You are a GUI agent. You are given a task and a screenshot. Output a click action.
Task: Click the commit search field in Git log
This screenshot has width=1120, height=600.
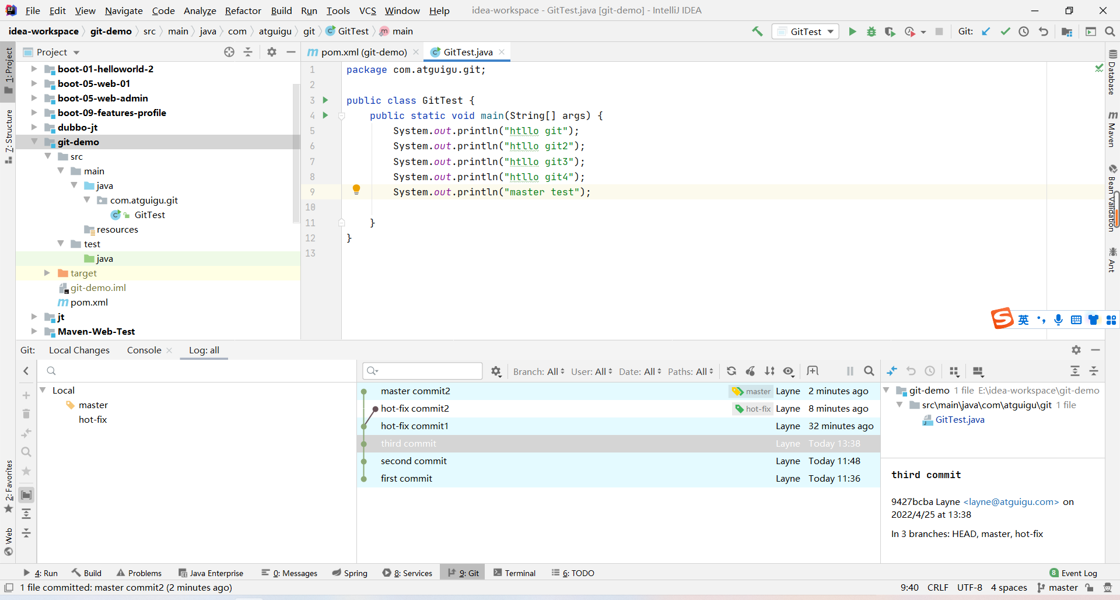point(422,371)
